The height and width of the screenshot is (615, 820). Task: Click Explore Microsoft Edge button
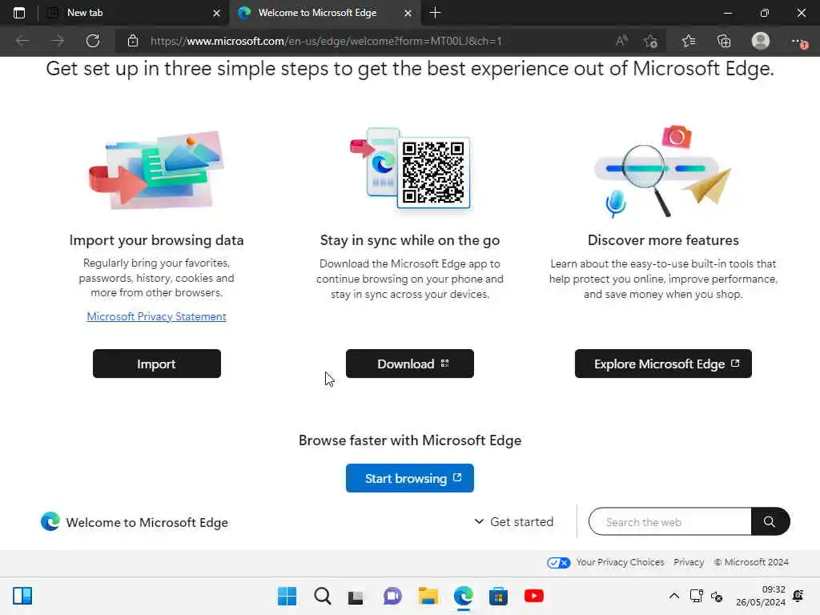663,364
